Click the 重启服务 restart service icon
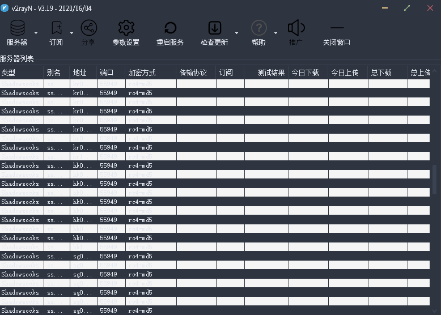This screenshot has height=315, width=441. 170,28
